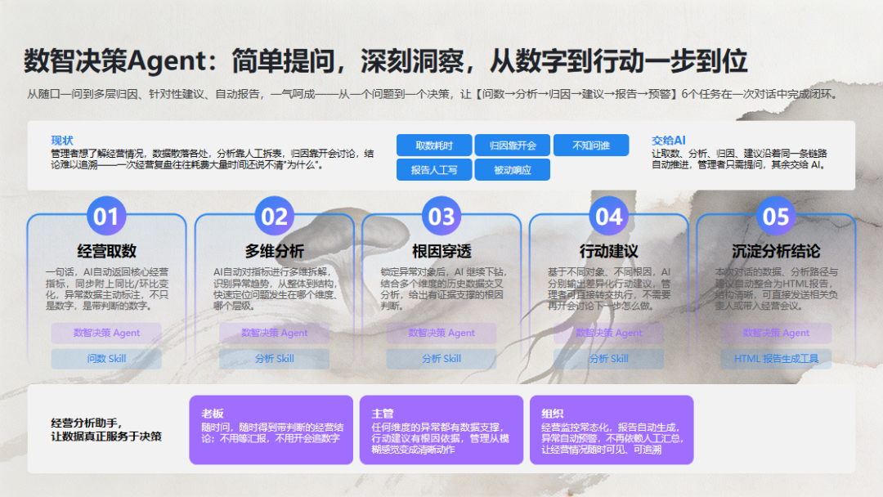Click the 01 numbered circle badge
The width and height of the screenshot is (883, 497).
[105, 216]
